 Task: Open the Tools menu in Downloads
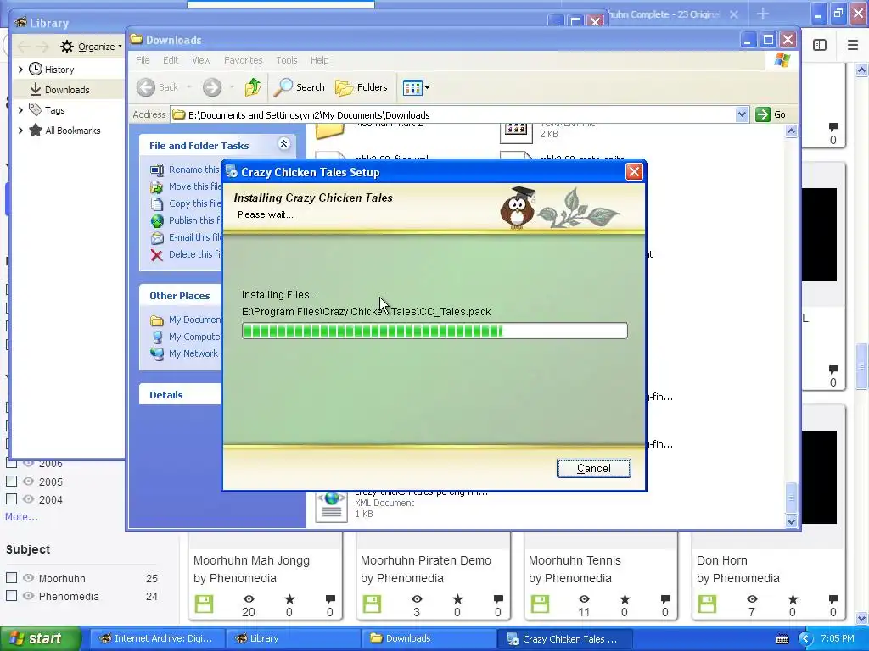coord(287,60)
